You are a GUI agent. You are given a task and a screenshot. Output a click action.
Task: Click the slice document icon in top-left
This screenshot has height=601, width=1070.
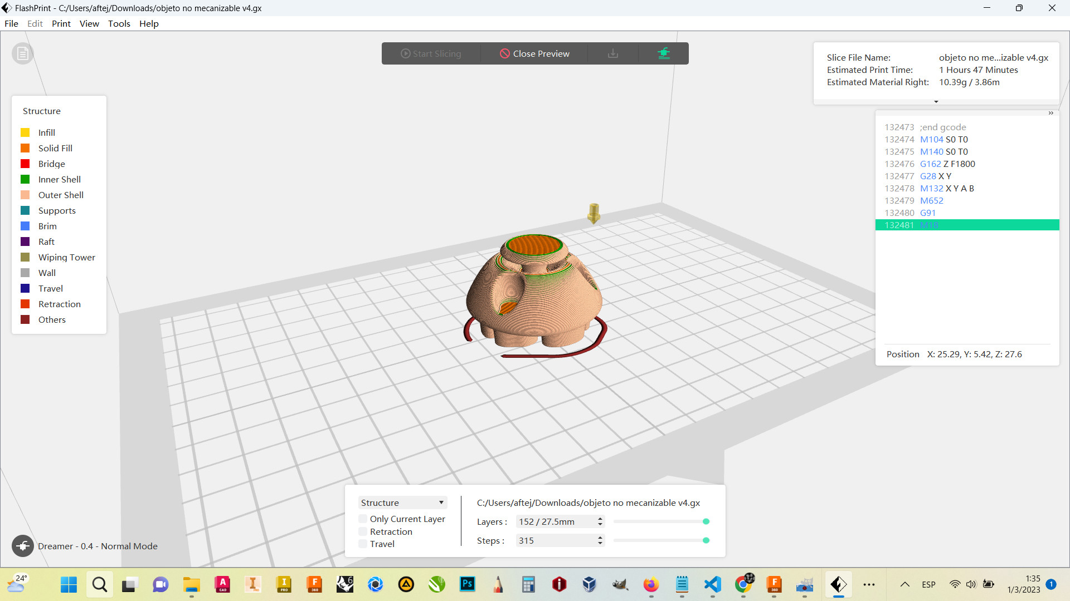[23, 53]
